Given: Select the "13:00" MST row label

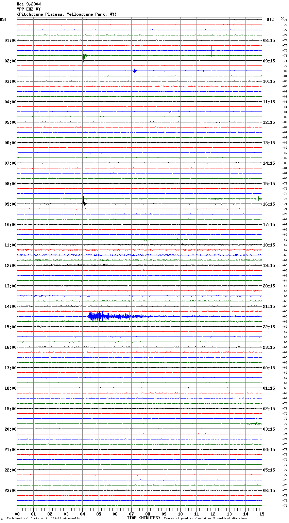Looking at the screenshot, I should pyautogui.click(x=11, y=286).
